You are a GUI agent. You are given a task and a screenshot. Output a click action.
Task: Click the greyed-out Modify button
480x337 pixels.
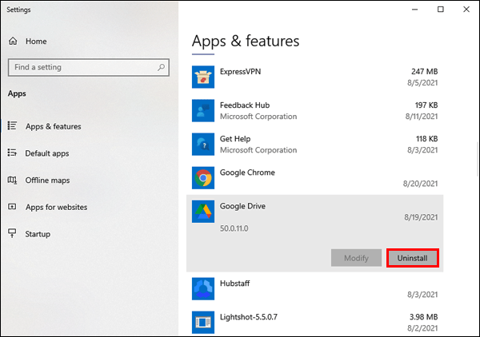tap(356, 258)
